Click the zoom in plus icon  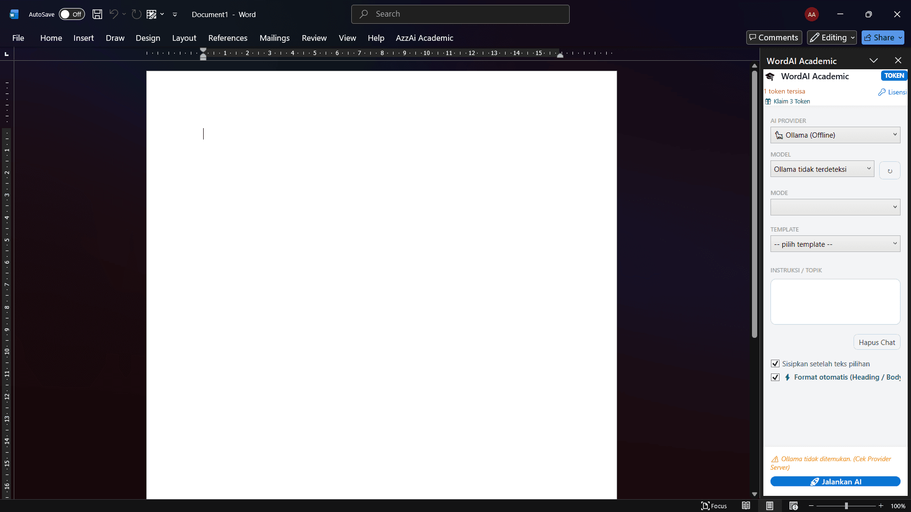click(x=881, y=506)
